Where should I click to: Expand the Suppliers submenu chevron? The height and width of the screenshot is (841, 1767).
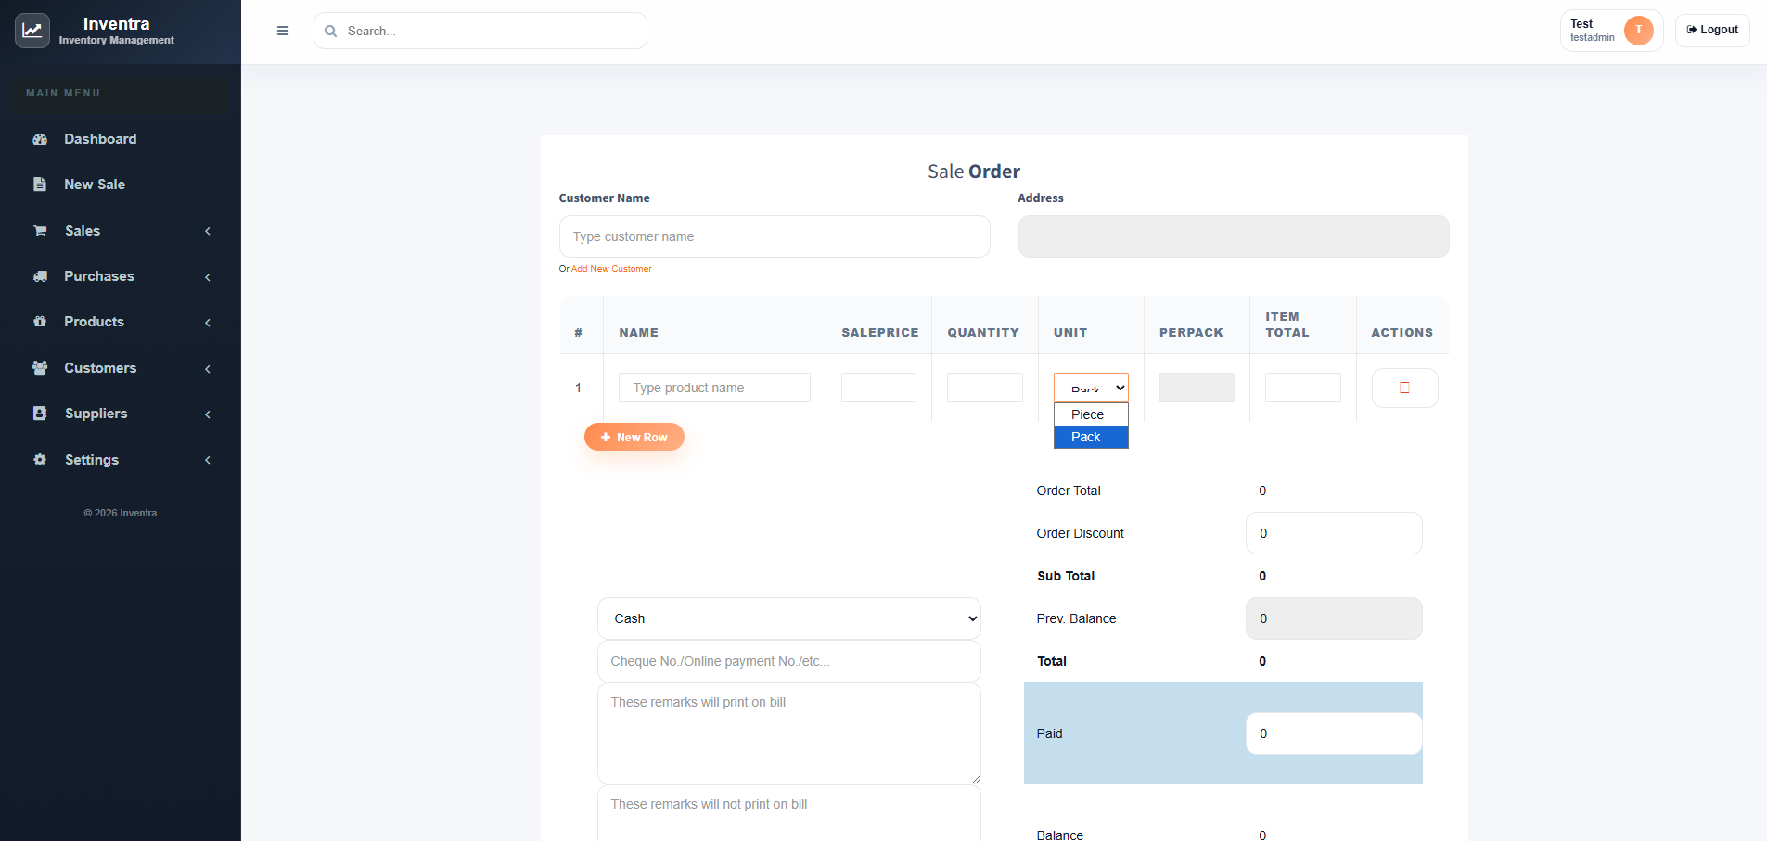pyautogui.click(x=208, y=414)
